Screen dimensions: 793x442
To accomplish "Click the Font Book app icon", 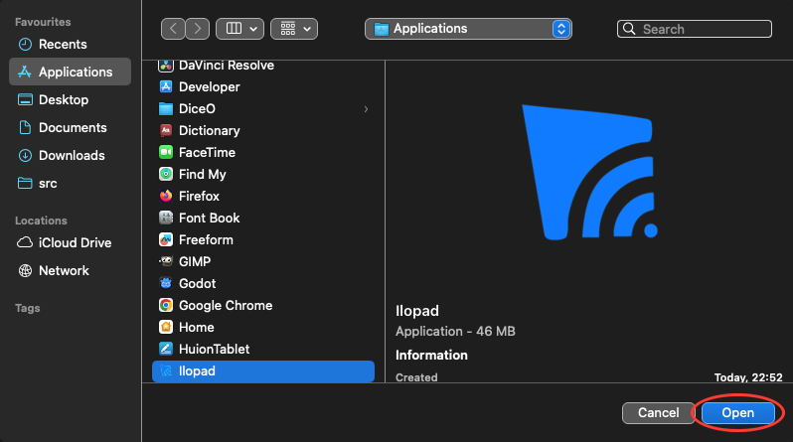I will pos(166,218).
